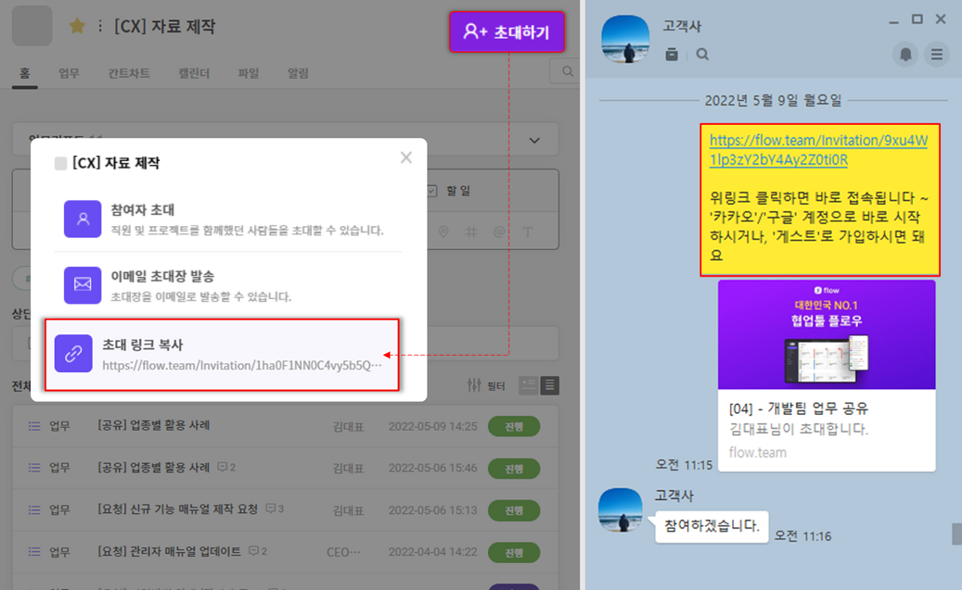Click [04] - 개발팀 업무 공유 link card title
This screenshot has height=590, width=962.
click(x=798, y=409)
